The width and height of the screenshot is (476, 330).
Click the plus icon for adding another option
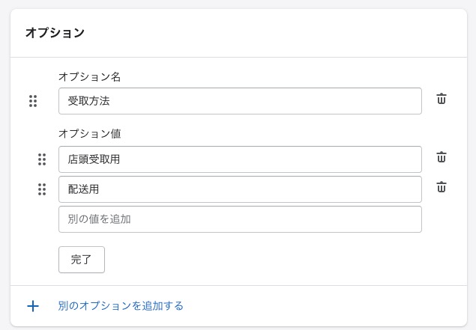(33, 306)
